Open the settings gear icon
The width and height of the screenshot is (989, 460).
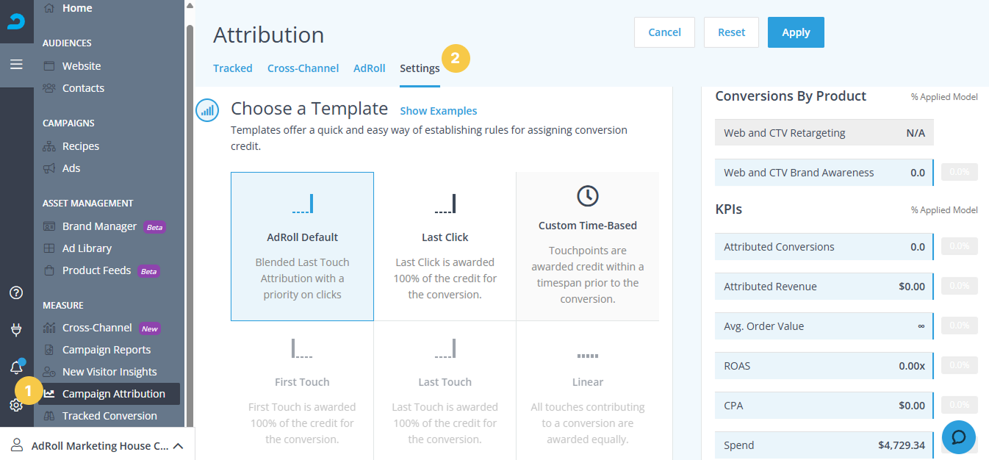[x=16, y=405]
